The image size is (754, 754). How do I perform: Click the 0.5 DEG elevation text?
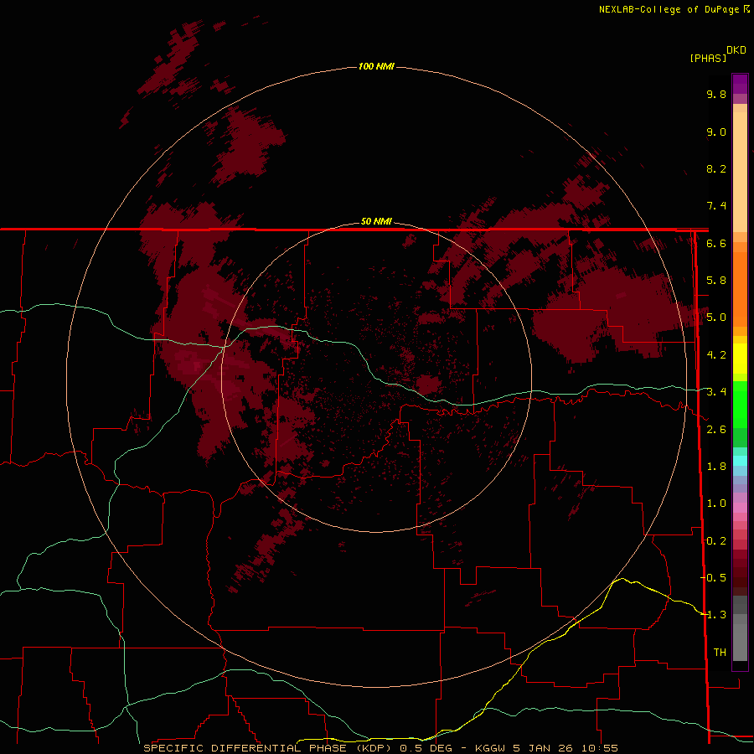click(426, 748)
